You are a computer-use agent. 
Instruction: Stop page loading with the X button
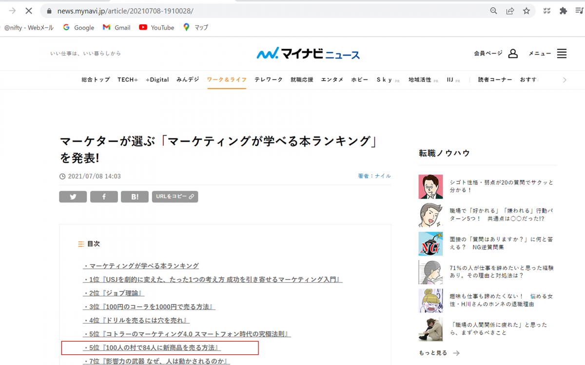[x=28, y=11]
